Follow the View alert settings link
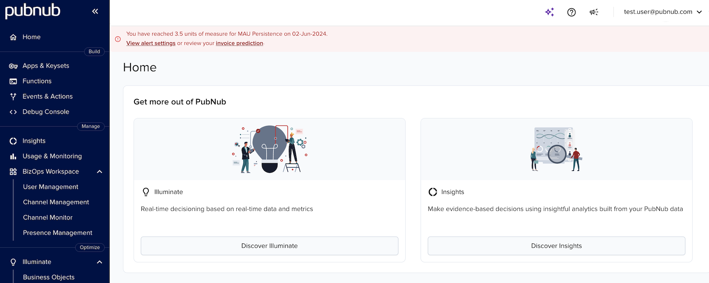Screen dimensions: 709x283 tap(151, 43)
